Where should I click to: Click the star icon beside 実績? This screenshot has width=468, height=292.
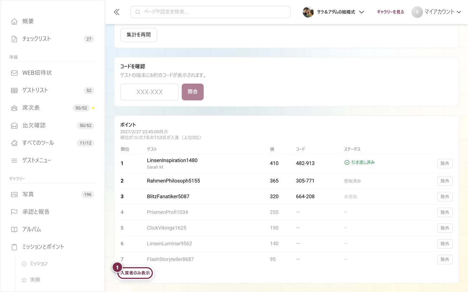coord(24,280)
